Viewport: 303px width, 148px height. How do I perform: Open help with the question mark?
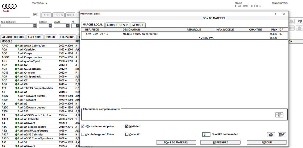(275, 14)
